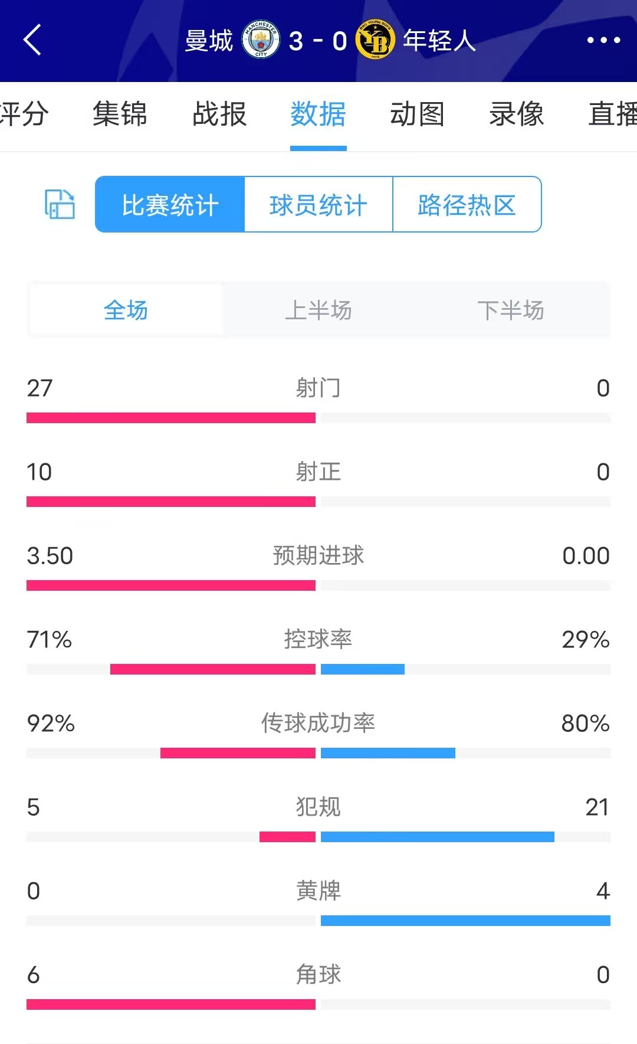The height and width of the screenshot is (1044, 637).
Task: Toggle stats to 全场 full match
Action: click(x=126, y=310)
